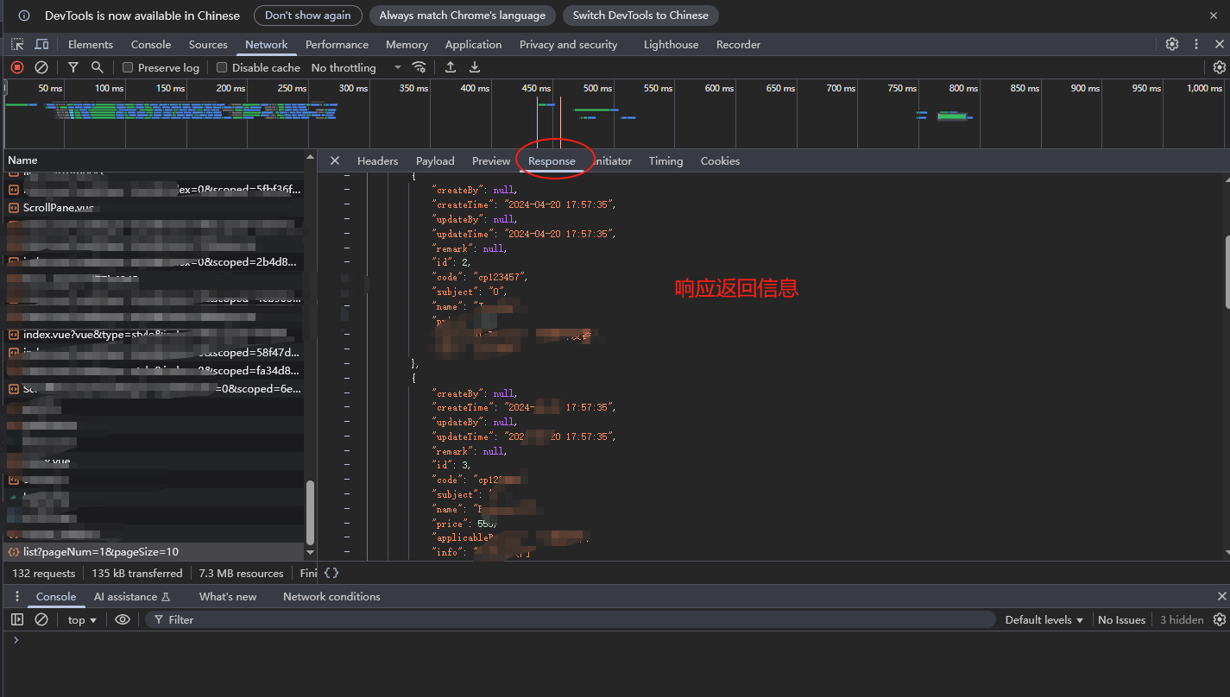Viewport: 1230px width, 697px height.
Task: Open the network search magnifier
Action: click(98, 67)
